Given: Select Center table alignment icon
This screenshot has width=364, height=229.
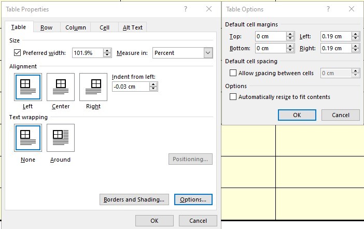Looking at the screenshot, I should pos(61,87).
